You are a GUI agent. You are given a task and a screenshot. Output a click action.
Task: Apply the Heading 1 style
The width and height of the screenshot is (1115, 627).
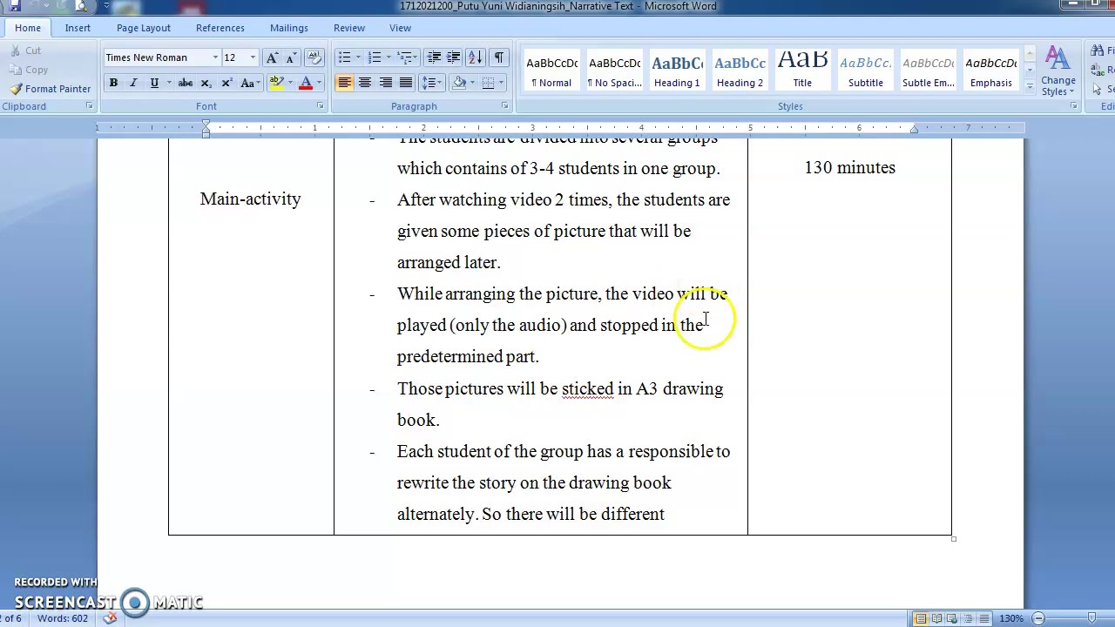[x=677, y=70]
